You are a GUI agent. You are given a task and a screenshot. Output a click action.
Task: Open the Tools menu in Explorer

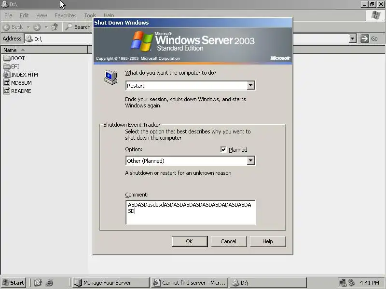[90, 15]
